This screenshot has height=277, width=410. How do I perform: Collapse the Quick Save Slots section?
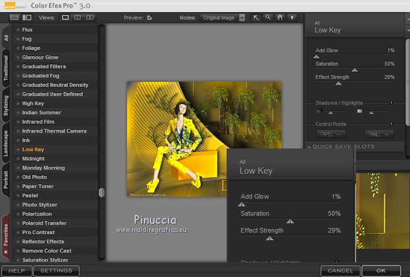point(309,147)
